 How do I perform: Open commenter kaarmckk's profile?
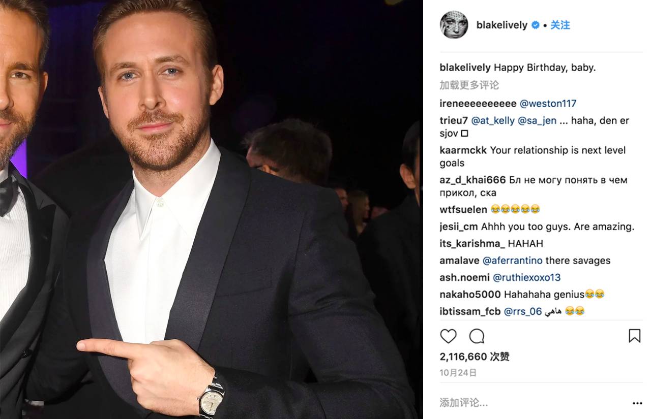pyautogui.click(x=463, y=150)
